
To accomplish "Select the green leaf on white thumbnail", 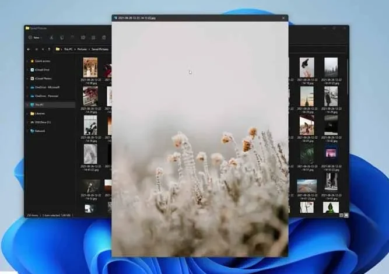I will pyautogui.click(x=331, y=208).
